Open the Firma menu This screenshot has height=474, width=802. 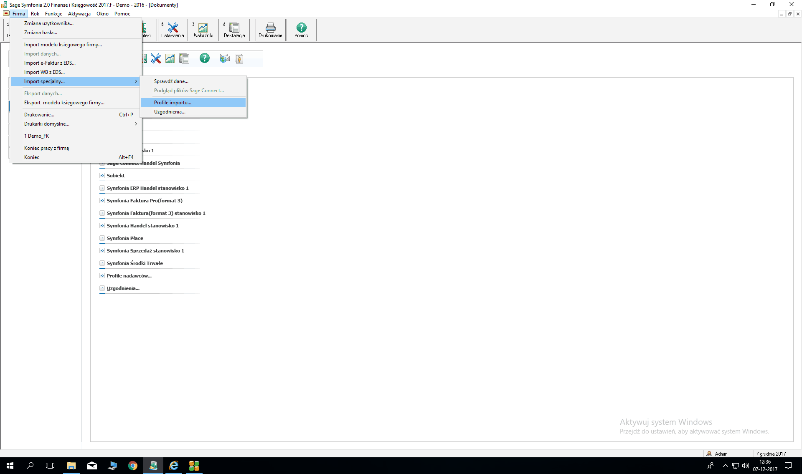pyautogui.click(x=19, y=14)
